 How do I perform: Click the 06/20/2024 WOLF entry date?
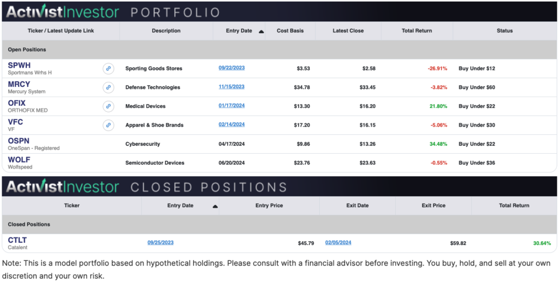231,163
